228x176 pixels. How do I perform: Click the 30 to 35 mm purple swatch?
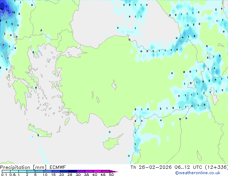click(x=81, y=171)
